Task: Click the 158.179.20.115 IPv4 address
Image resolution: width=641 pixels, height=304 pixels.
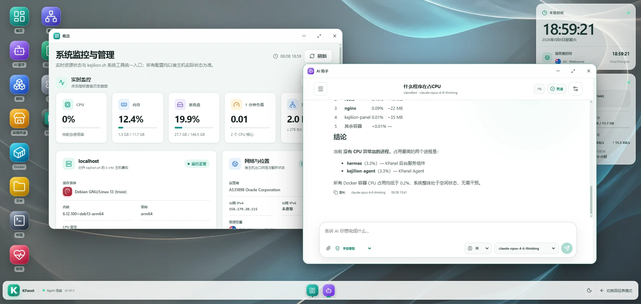Action: tap(243, 209)
